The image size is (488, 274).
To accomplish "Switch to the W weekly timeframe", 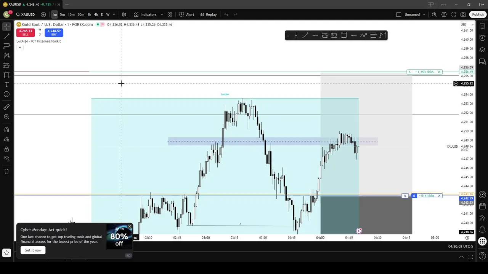I will point(108,14).
